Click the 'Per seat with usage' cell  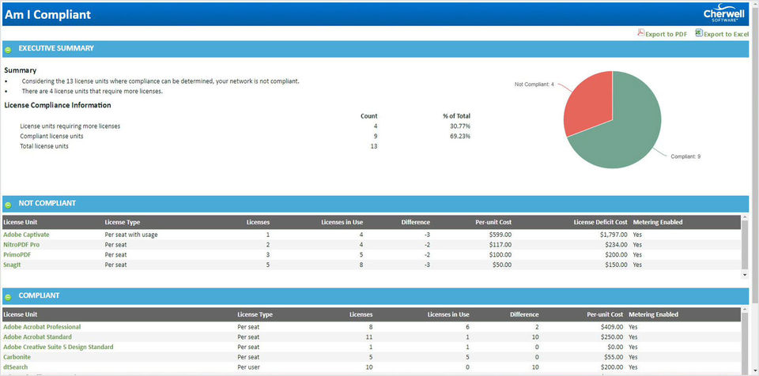131,235
